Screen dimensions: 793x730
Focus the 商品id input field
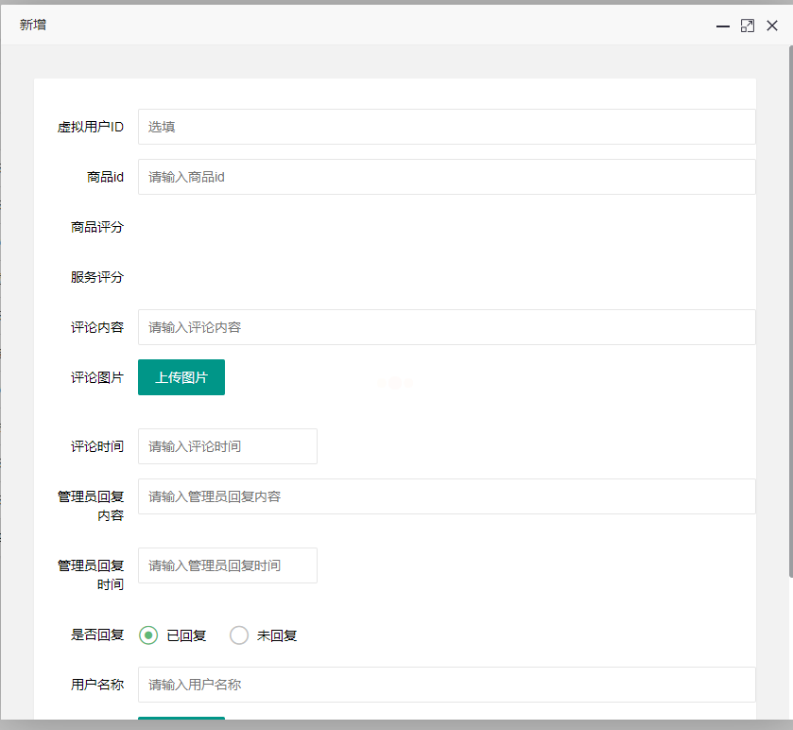click(446, 177)
